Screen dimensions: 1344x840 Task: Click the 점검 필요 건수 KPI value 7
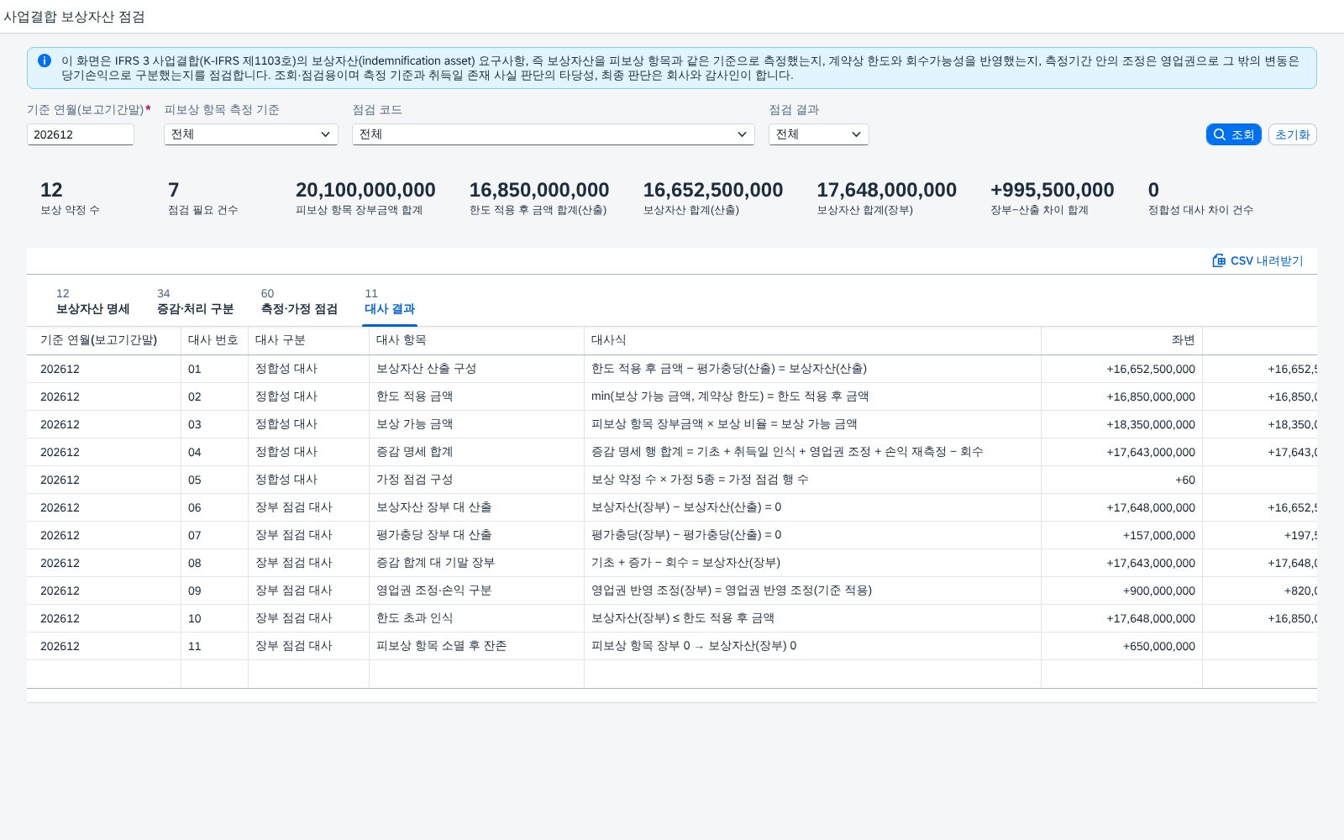coord(173,190)
